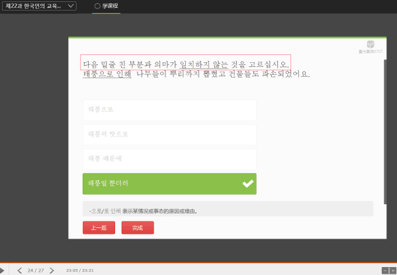Click the slide counter 24 / 27

36,270
